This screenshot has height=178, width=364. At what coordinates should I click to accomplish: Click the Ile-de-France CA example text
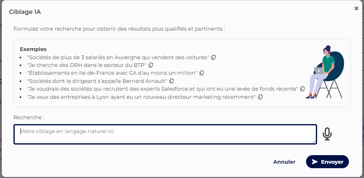pos(112,73)
